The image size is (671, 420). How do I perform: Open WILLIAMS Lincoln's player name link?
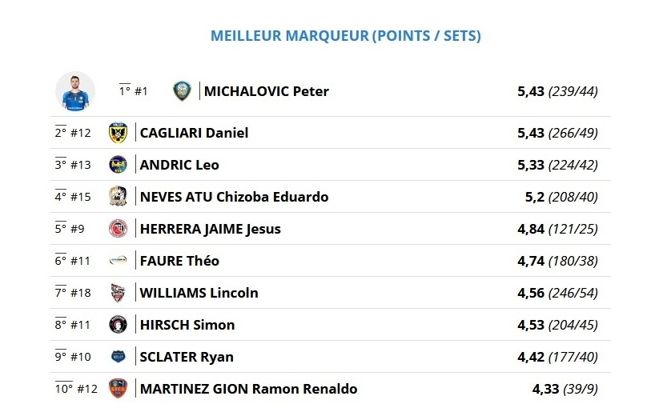tap(199, 293)
